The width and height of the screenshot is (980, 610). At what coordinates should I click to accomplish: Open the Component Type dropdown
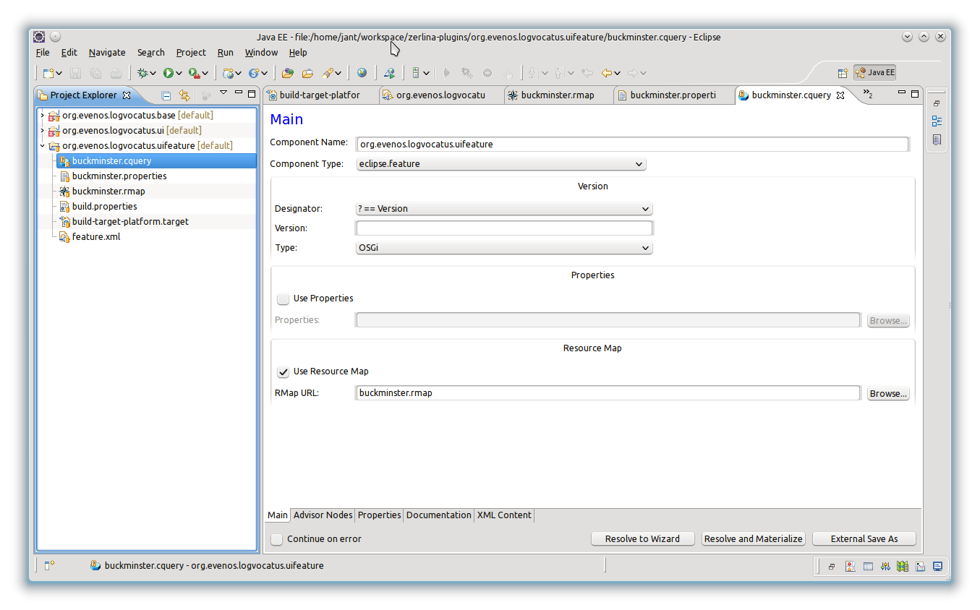point(501,164)
